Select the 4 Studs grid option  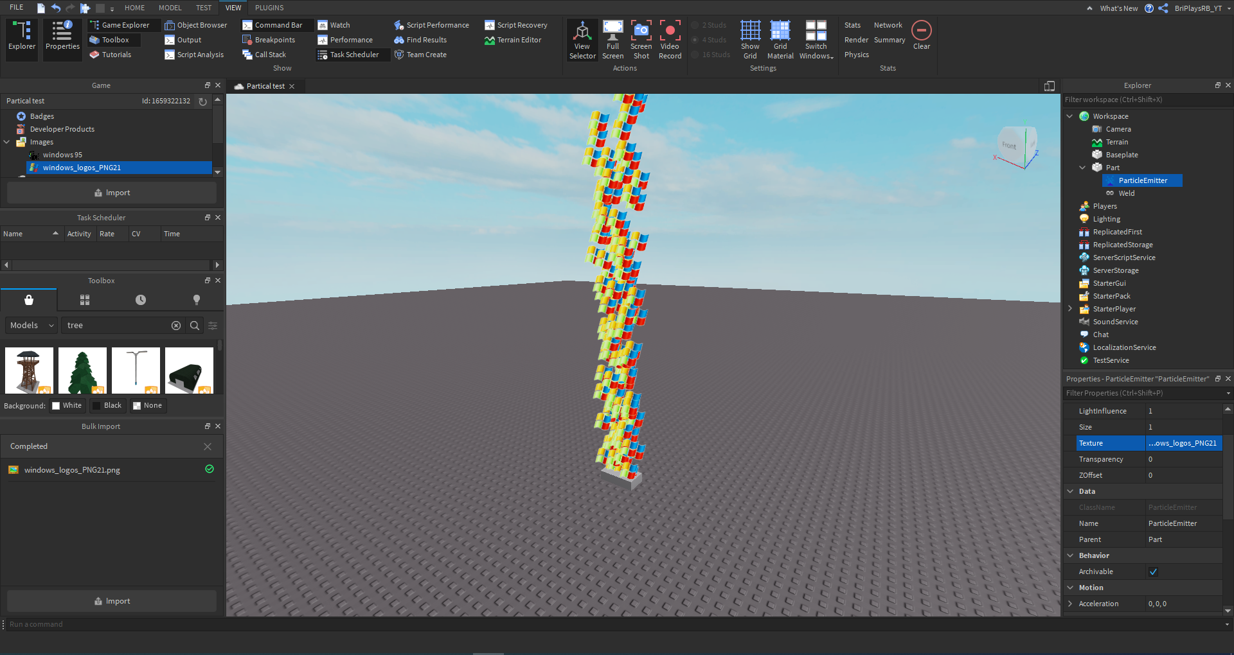click(708, 40)
